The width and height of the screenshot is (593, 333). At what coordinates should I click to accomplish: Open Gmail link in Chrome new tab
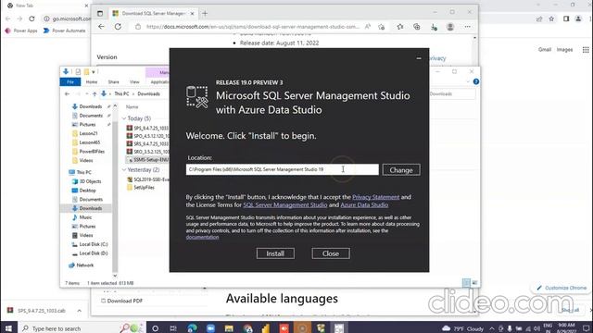tap(545, 49)
